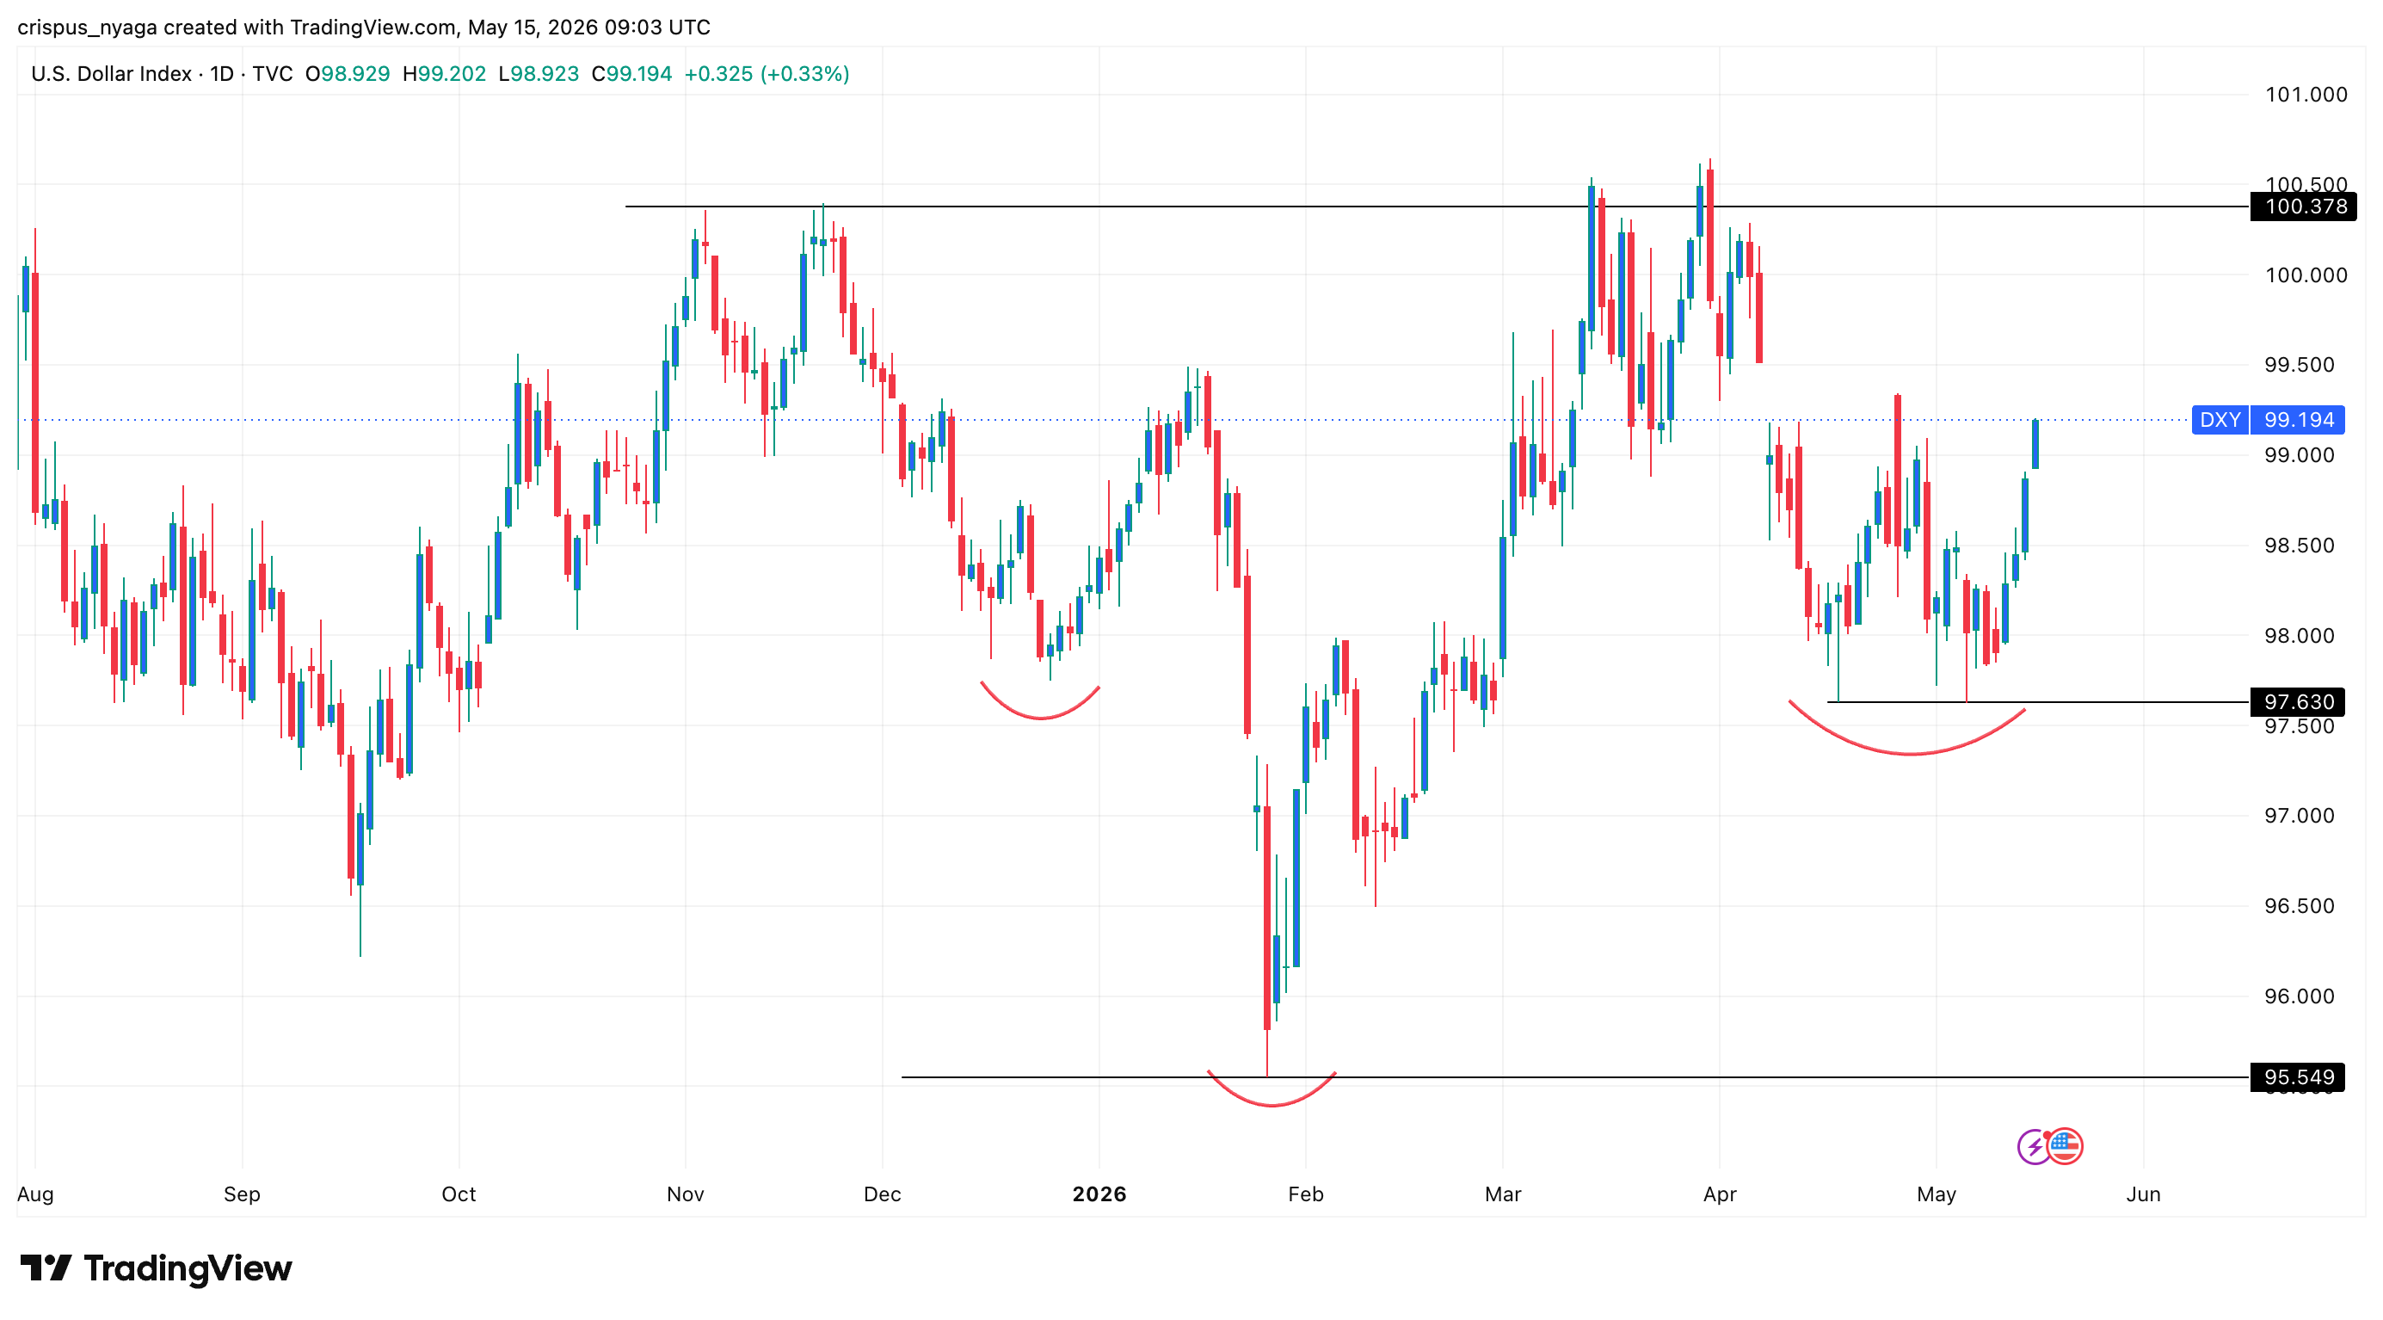
Task: Select the 100.378 resistance price label
Action: (x=2304, y=207)
